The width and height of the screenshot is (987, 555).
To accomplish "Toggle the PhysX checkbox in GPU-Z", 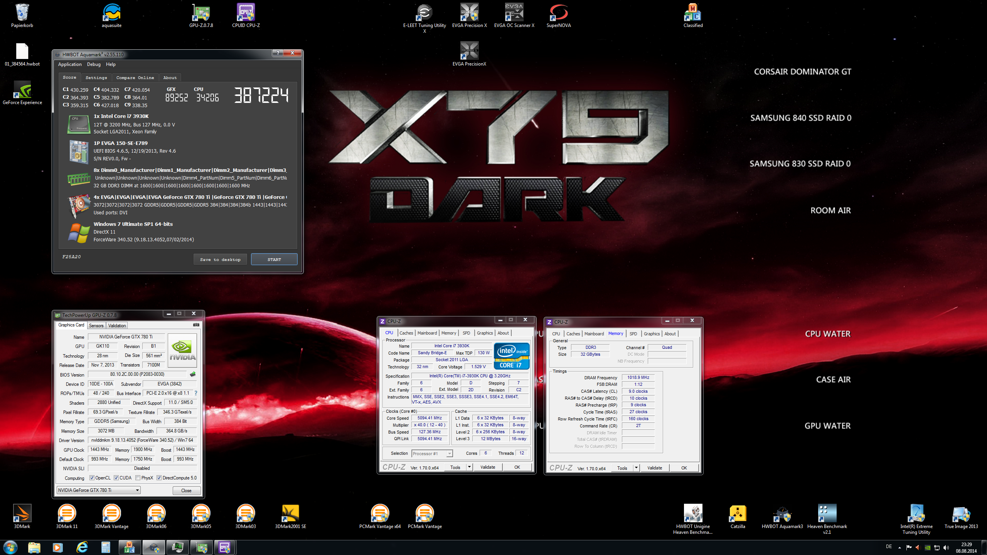I will [x=138, y=478].
